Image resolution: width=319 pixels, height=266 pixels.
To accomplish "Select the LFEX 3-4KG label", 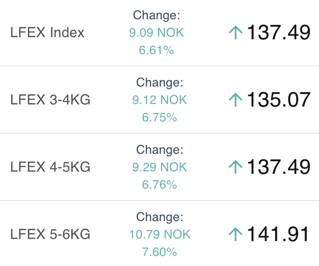I will tap(50, 100).
